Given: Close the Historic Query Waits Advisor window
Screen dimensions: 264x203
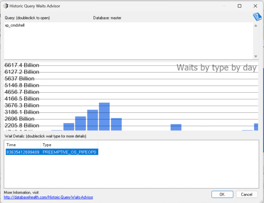Looking at the screenshot, I should (x=255, y=6).
